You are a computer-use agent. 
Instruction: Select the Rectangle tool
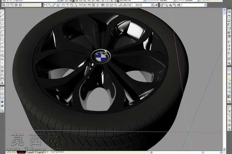pos(2,27)
